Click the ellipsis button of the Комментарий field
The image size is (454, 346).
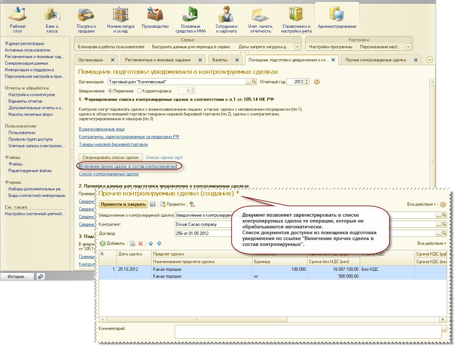tap(444, 330)
